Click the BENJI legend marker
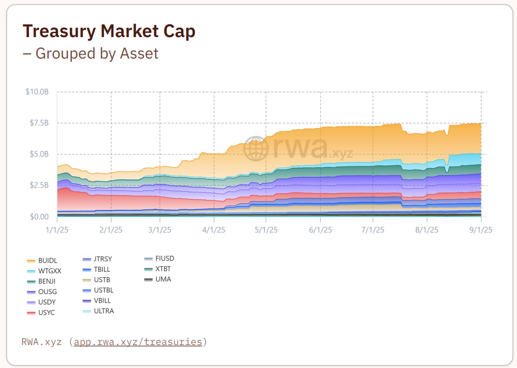The height and width of the screenshot is (368, 517). 32,282
